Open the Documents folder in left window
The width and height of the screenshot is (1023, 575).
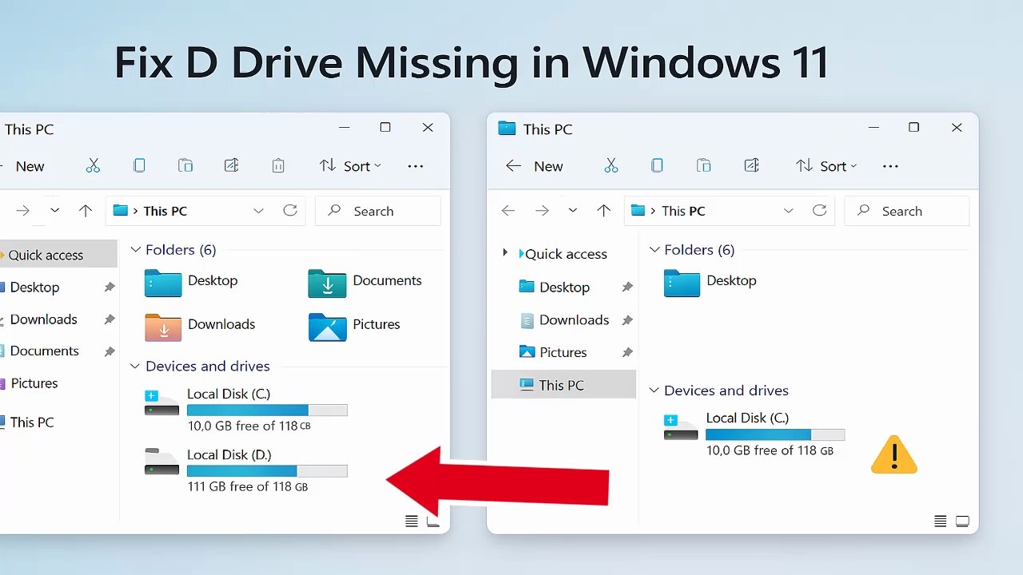tap(365, 282)
